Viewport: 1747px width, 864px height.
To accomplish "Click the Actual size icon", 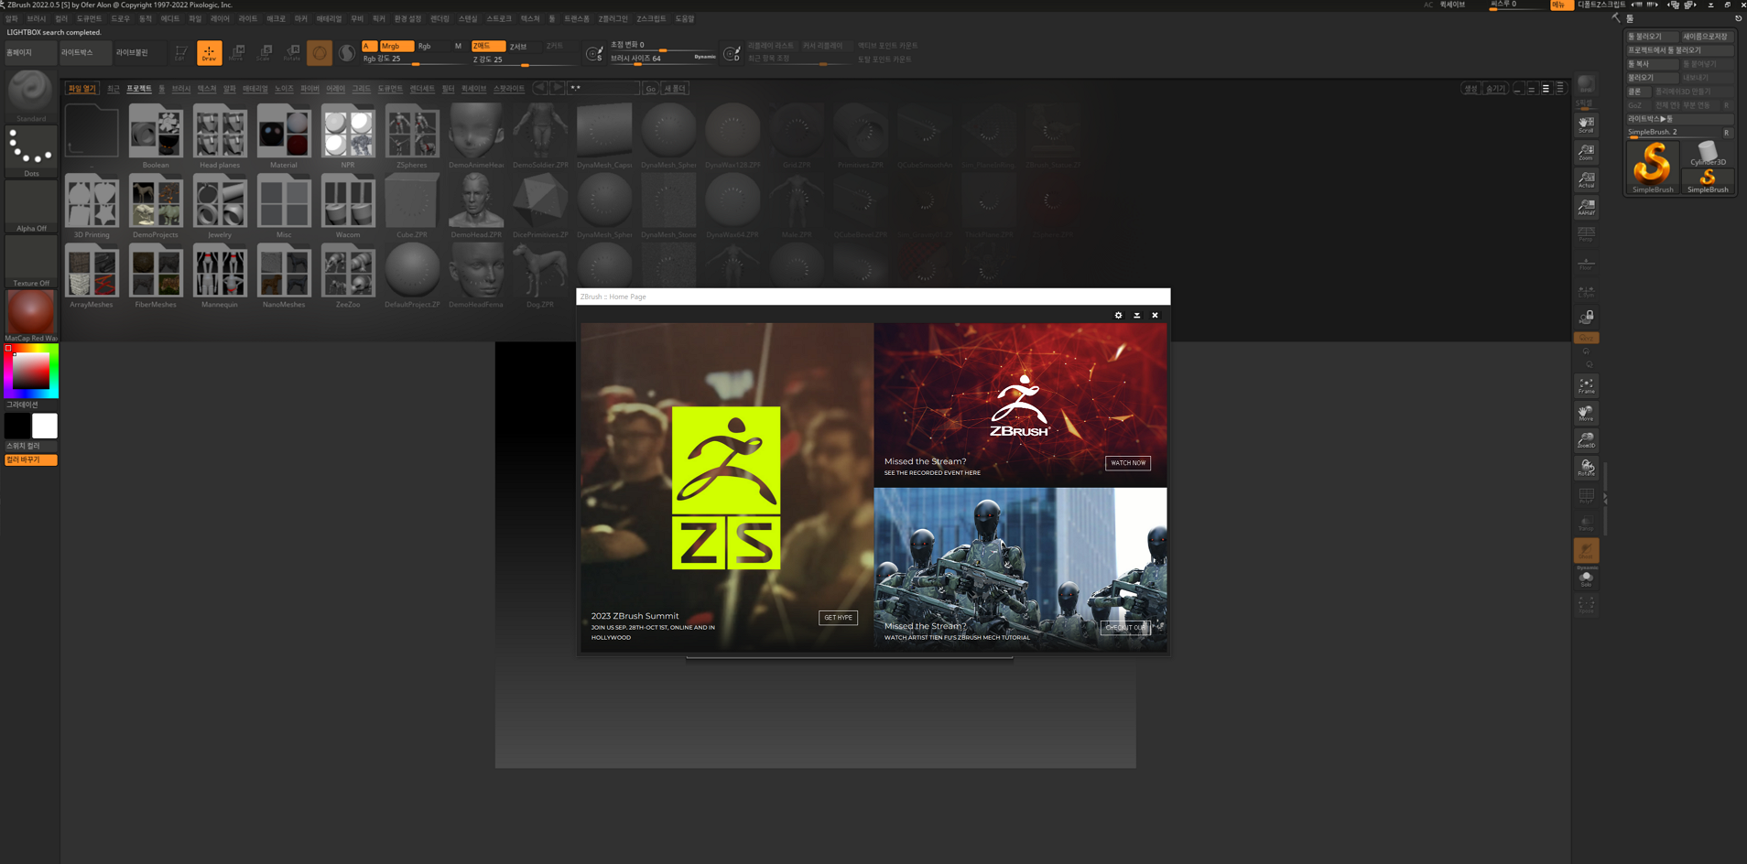I will [x=1586, y=179].
